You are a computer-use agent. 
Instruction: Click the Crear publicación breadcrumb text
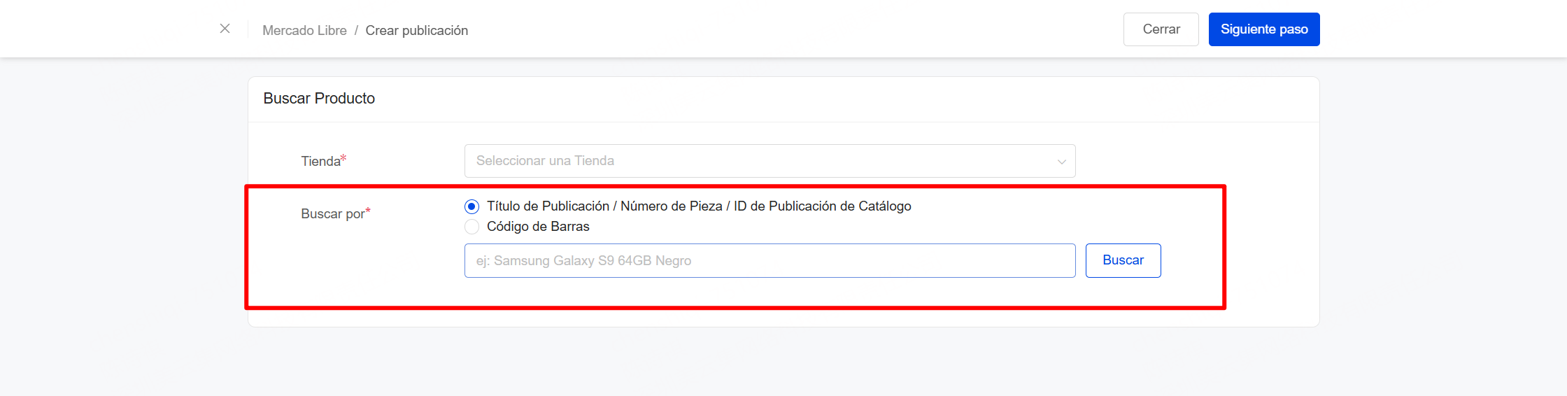coord(416,31)
